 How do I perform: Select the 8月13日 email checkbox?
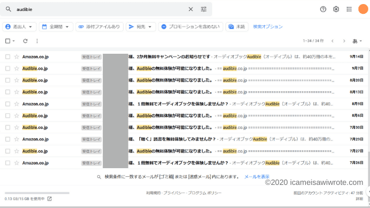tap(8, 92)
